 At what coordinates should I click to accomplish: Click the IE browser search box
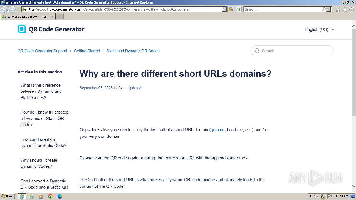coord(283,9)
